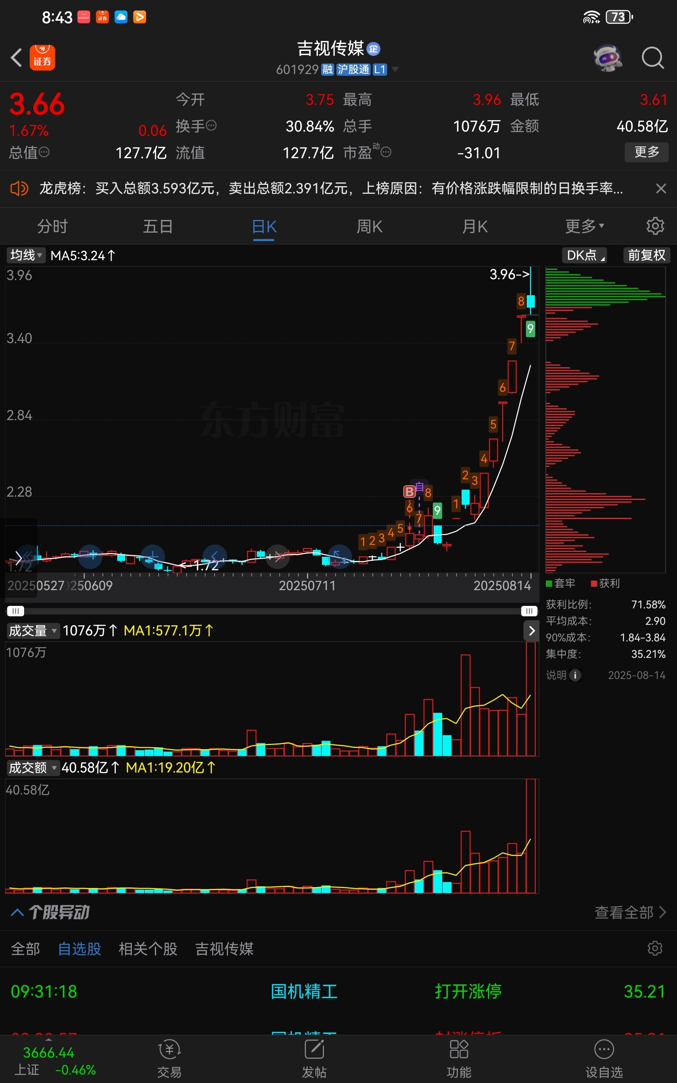Tap the 90%成本 1.84-3.84 value
Viewport: 677px width, 1083px height.
(643, 637)
